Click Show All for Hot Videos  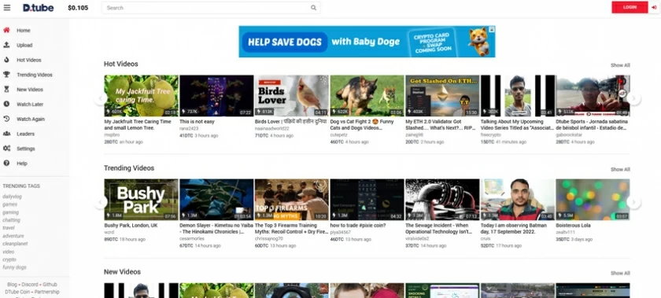click(x=620, y=65)
